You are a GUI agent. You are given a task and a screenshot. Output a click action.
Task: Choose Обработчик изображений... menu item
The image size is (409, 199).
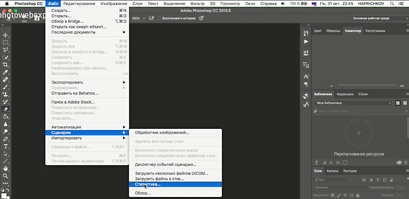pyautogui.click(x=175, y=133)
